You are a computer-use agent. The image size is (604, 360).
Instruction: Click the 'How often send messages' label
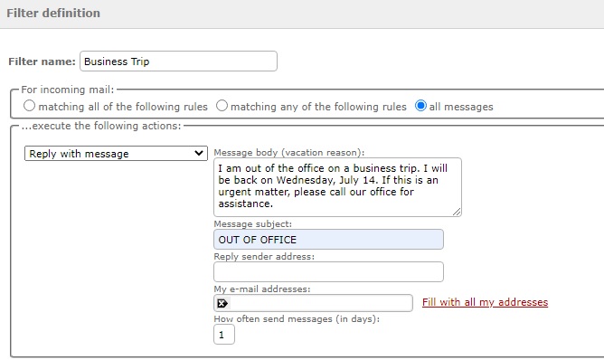point(297,319)
